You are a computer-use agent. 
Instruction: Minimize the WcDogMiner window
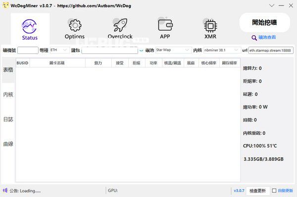pyautogui.click(x=281, y=5)
